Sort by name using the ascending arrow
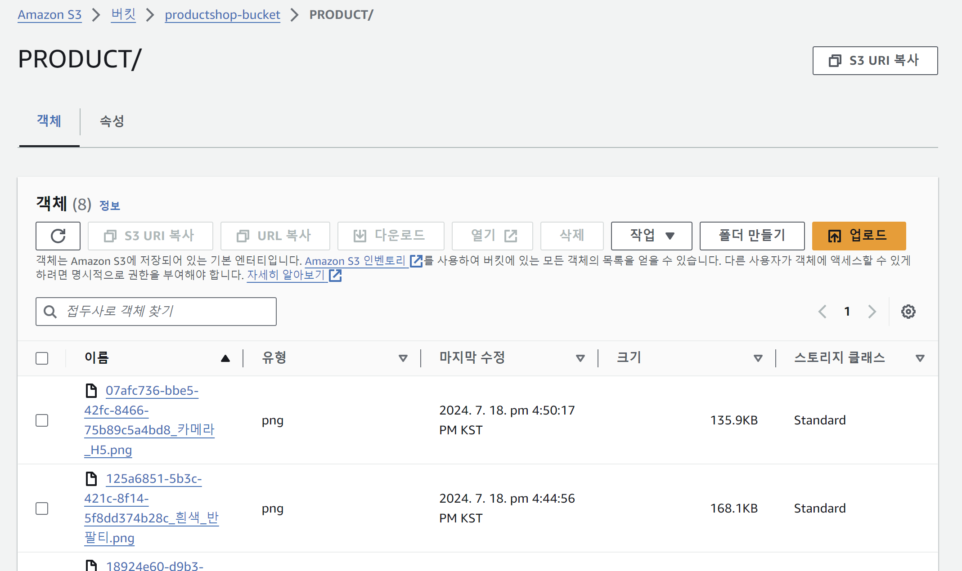This screenshot has width=962, height=571. tap(225, 358)
